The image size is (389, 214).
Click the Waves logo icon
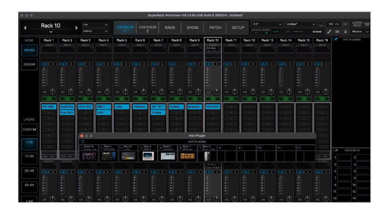pyautogui.click(x=367, y=24)
